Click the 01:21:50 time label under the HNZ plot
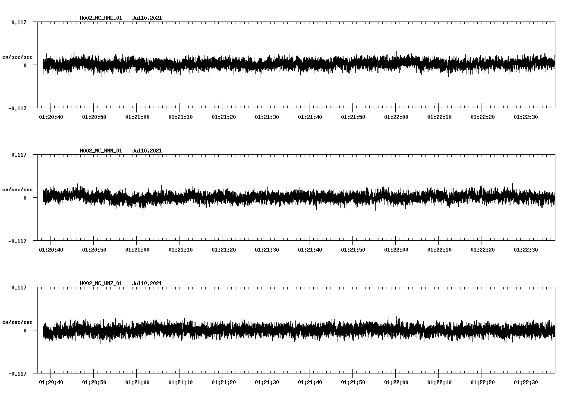Image resolution: width=586 pixels, height=398 pixels. coord(353,382)
